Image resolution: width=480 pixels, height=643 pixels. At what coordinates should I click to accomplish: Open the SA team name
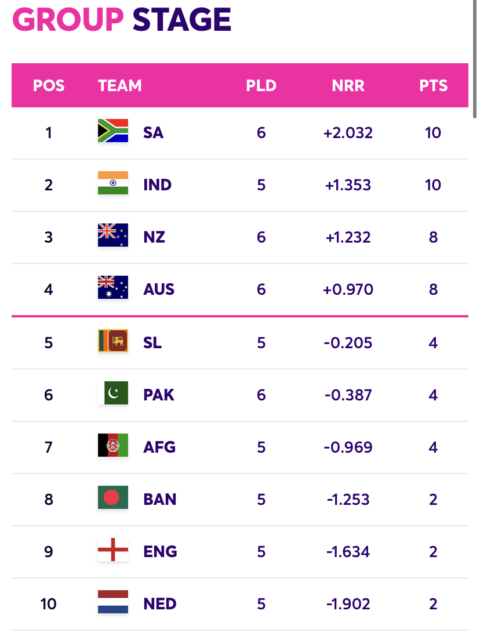pos(153,132)
